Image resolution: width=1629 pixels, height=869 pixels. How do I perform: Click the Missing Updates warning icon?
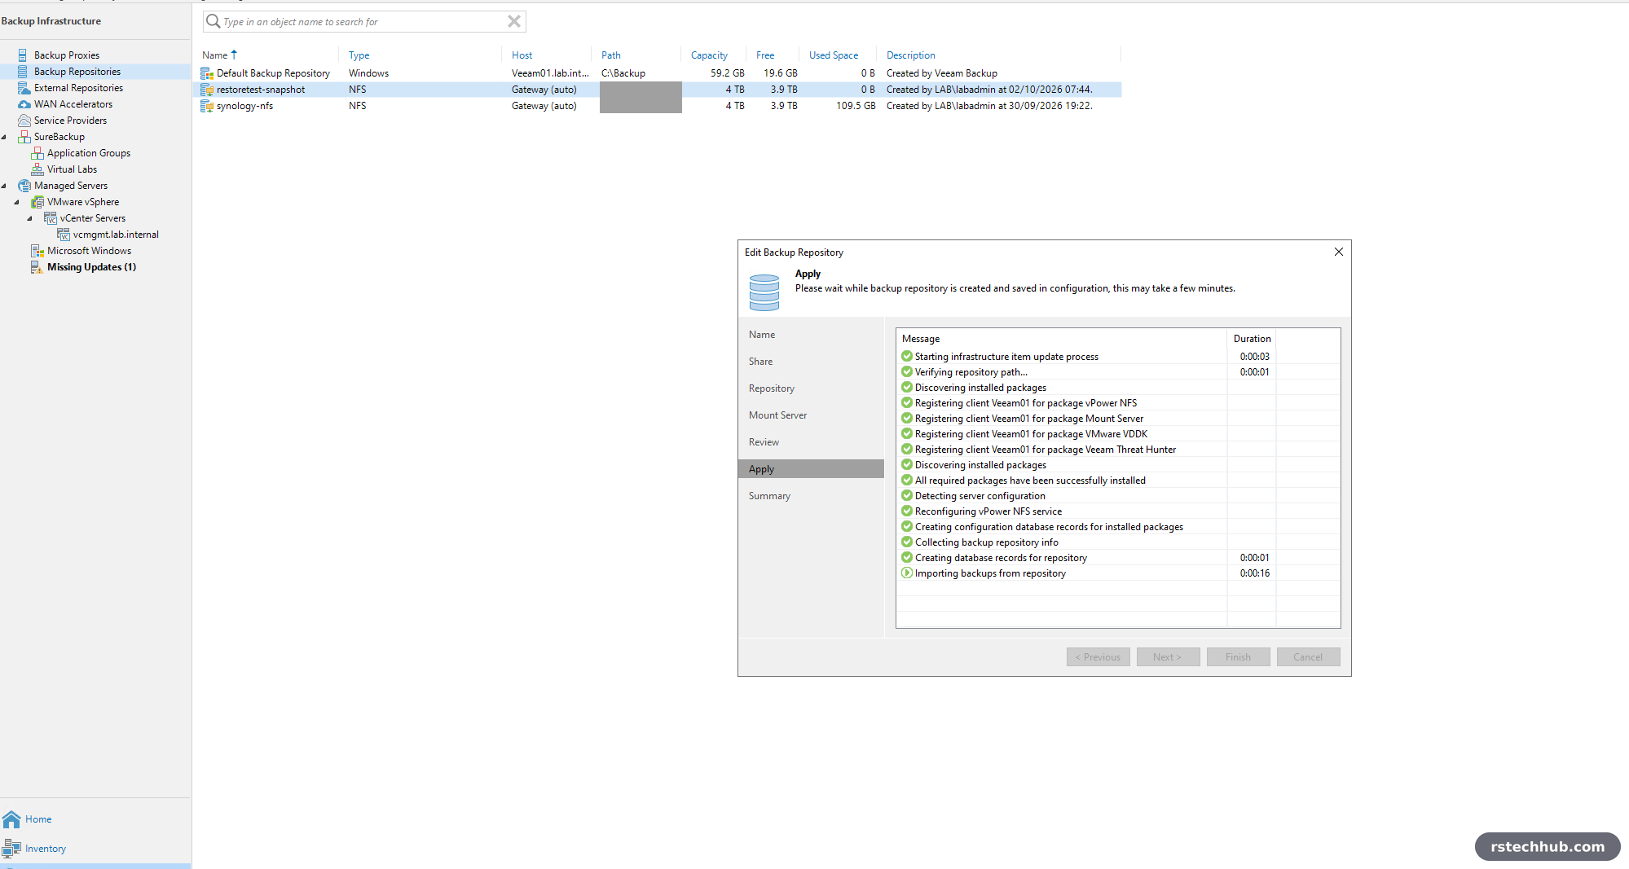[37, 267]
